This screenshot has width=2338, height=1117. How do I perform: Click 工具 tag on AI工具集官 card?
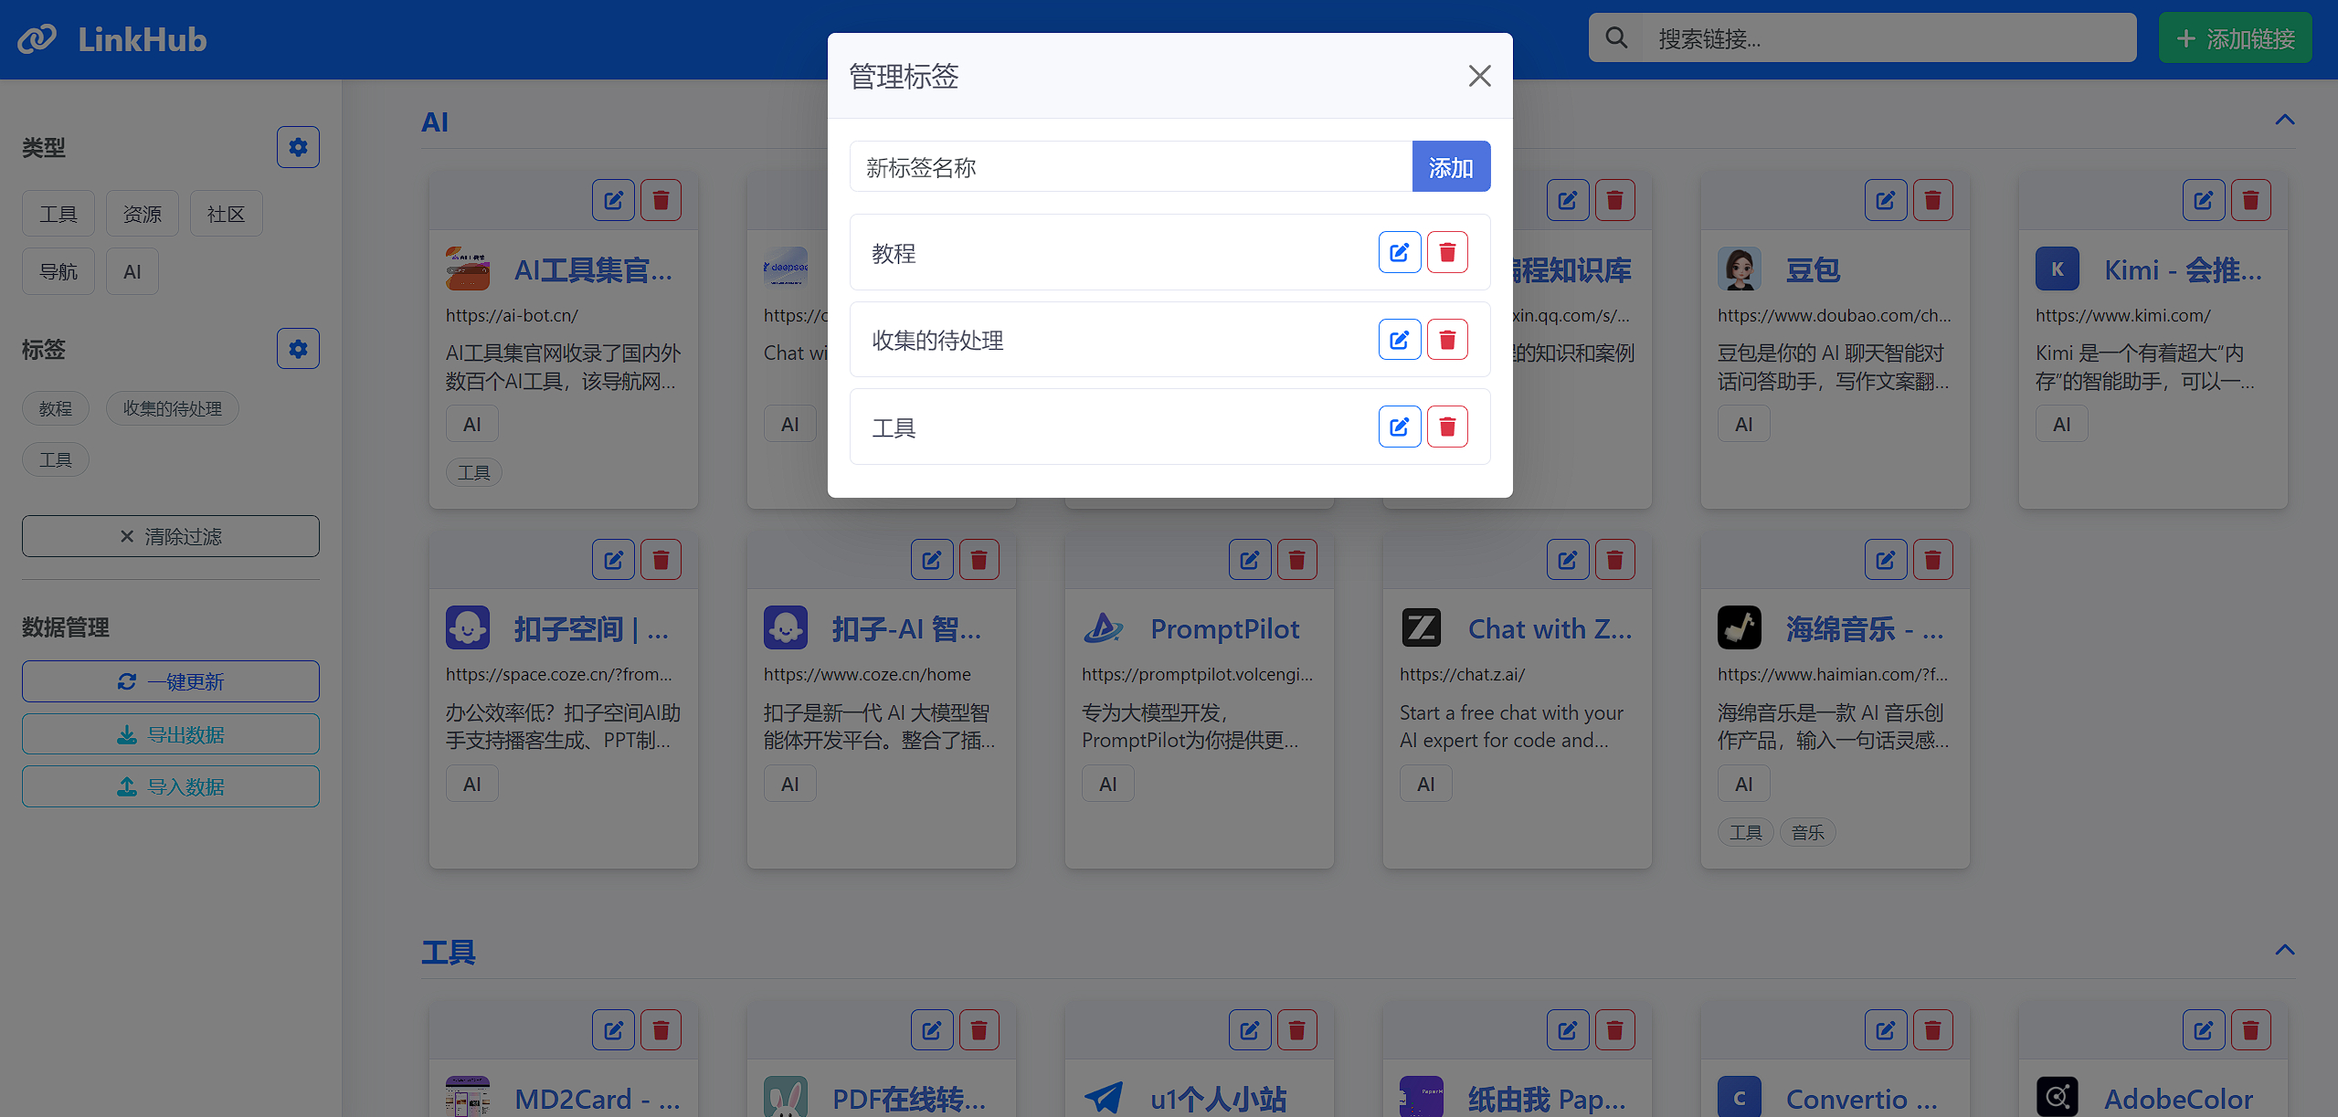click(473, 472)
